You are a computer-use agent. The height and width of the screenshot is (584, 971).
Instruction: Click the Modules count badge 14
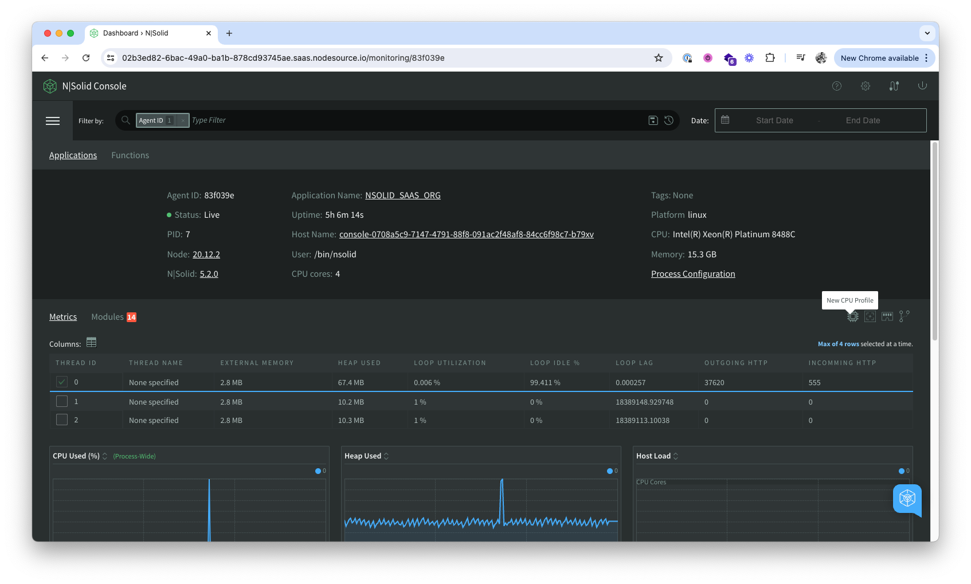[x=131, y=317]
